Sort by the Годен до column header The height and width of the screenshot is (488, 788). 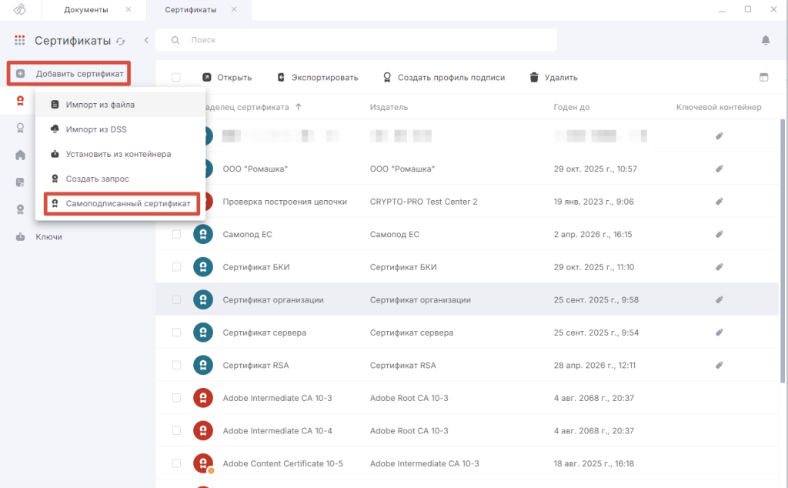click(572, 107)
